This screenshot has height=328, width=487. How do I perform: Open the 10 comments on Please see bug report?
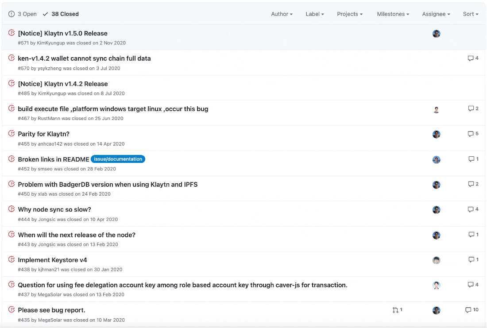tap(472, 310)
